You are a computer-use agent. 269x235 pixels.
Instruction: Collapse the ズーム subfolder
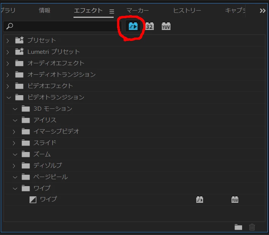pos(15,155)
